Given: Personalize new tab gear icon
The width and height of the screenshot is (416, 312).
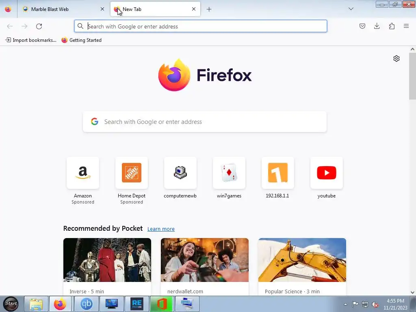Looking at the screenshot, I should [x=396, y=58].
